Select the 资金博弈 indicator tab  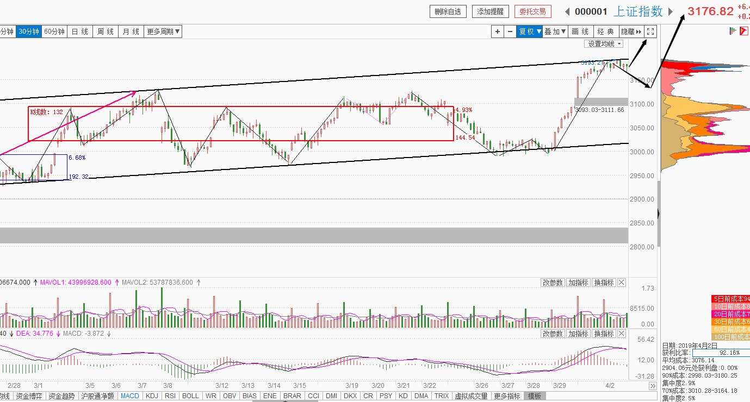pyautogui.click(x=29, y=396)
